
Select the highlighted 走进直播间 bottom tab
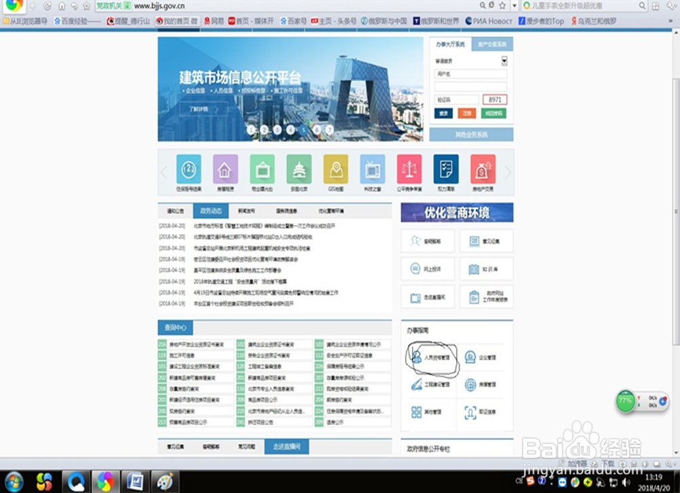tap(287, 446)
